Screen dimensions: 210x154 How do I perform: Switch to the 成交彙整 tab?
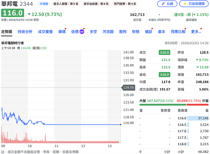45,32
